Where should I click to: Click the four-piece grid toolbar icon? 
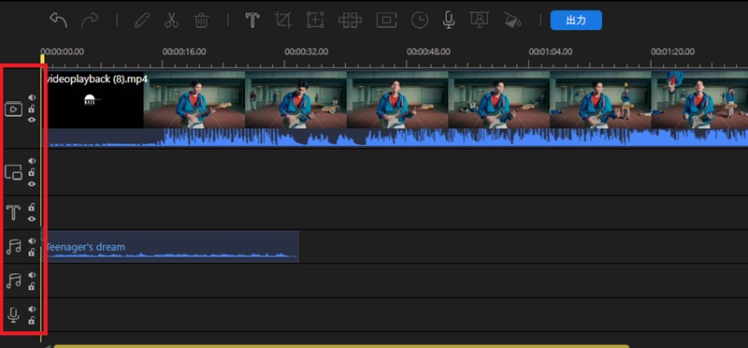click(350, 20)
